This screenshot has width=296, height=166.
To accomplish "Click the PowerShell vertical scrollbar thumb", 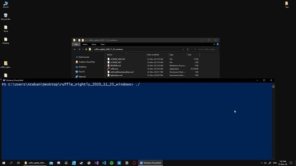I will click(x=273, y=87).
